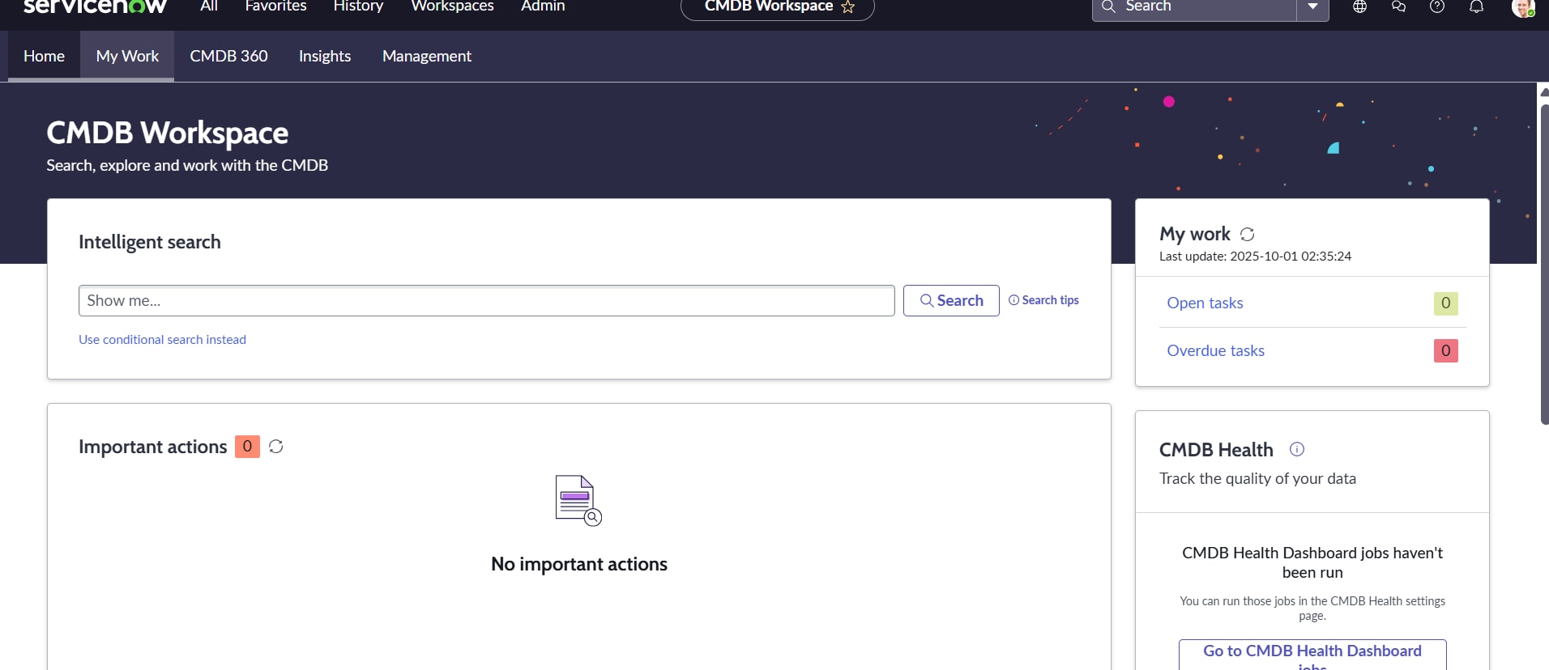1549x670 pixels.
Task: Switch to the Insights tab
Action: coord(325,56)
